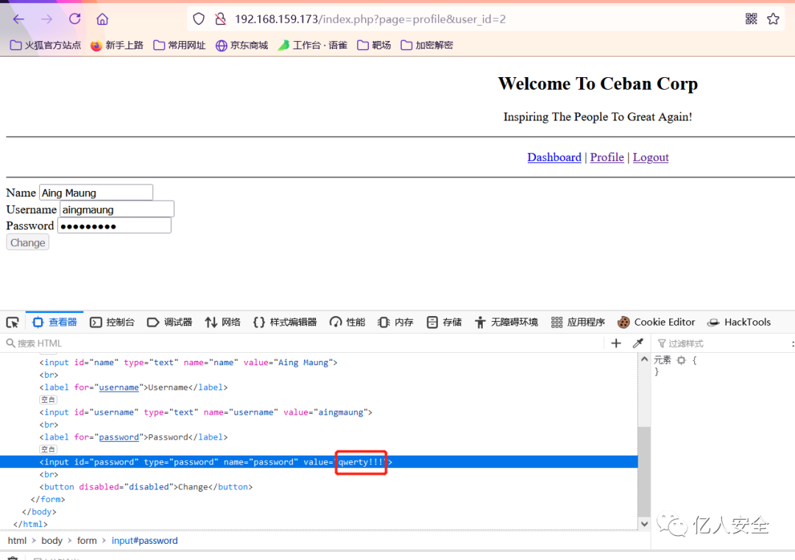Switch to the 样式编辑器 style editor tab

coord(285,323)
